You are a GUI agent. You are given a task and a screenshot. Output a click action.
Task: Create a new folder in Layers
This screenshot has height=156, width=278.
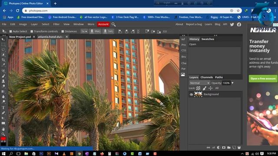pos(229,147)
